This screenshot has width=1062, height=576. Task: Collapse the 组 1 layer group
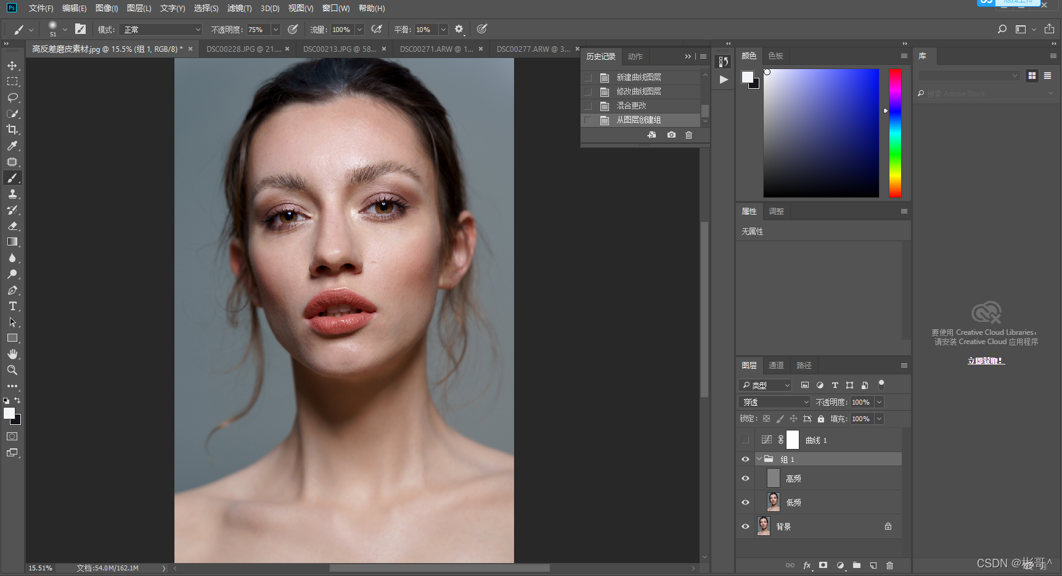pyautogui.click(x=759, y=459)
